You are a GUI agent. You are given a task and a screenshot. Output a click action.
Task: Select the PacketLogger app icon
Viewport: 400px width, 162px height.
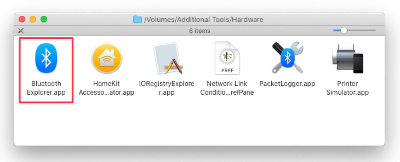coord(287,58)
